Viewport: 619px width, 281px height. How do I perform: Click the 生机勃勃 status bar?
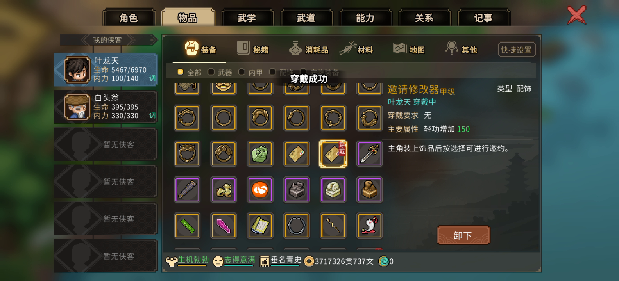(x=188, y=261)
